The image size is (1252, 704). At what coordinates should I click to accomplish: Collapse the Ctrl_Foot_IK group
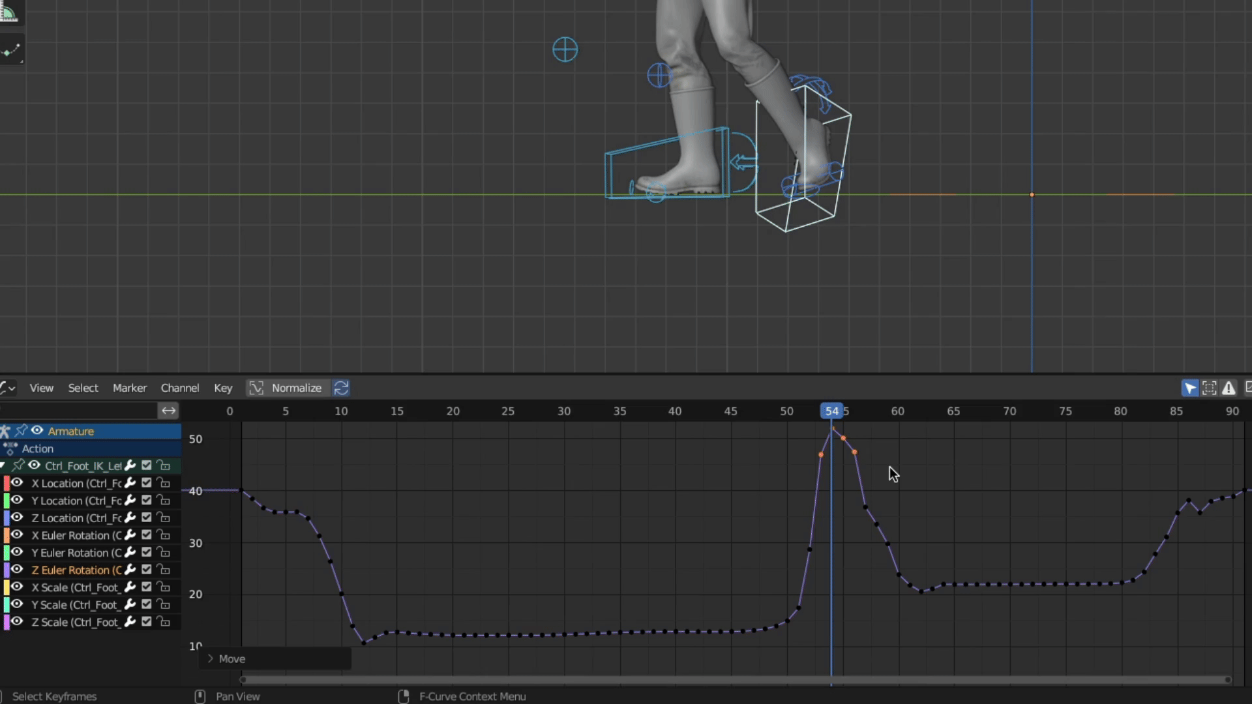[3, 465]
